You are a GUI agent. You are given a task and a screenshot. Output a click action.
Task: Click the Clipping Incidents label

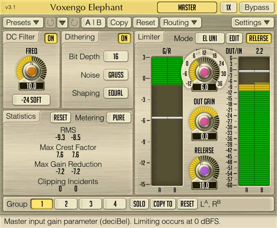pos(68,182)
